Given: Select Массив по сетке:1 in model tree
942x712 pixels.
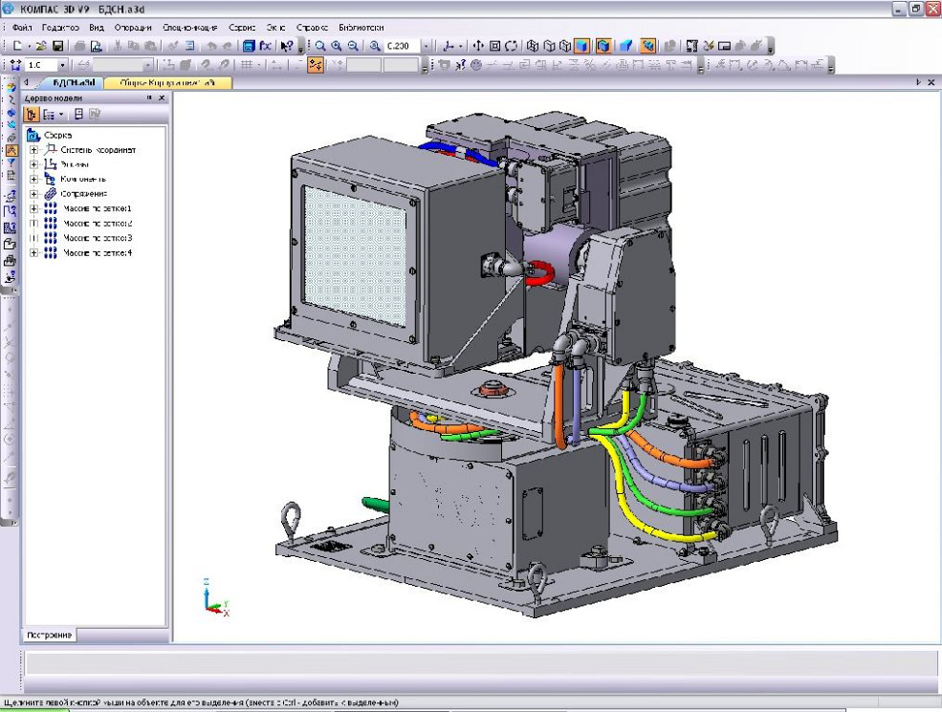Looking at the screenshot, I should point(96,208).
